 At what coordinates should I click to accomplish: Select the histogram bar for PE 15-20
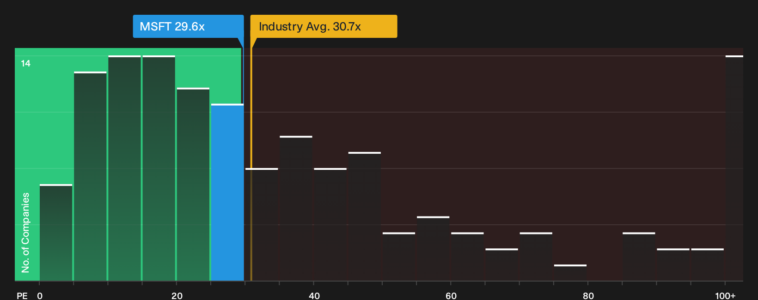159,168
